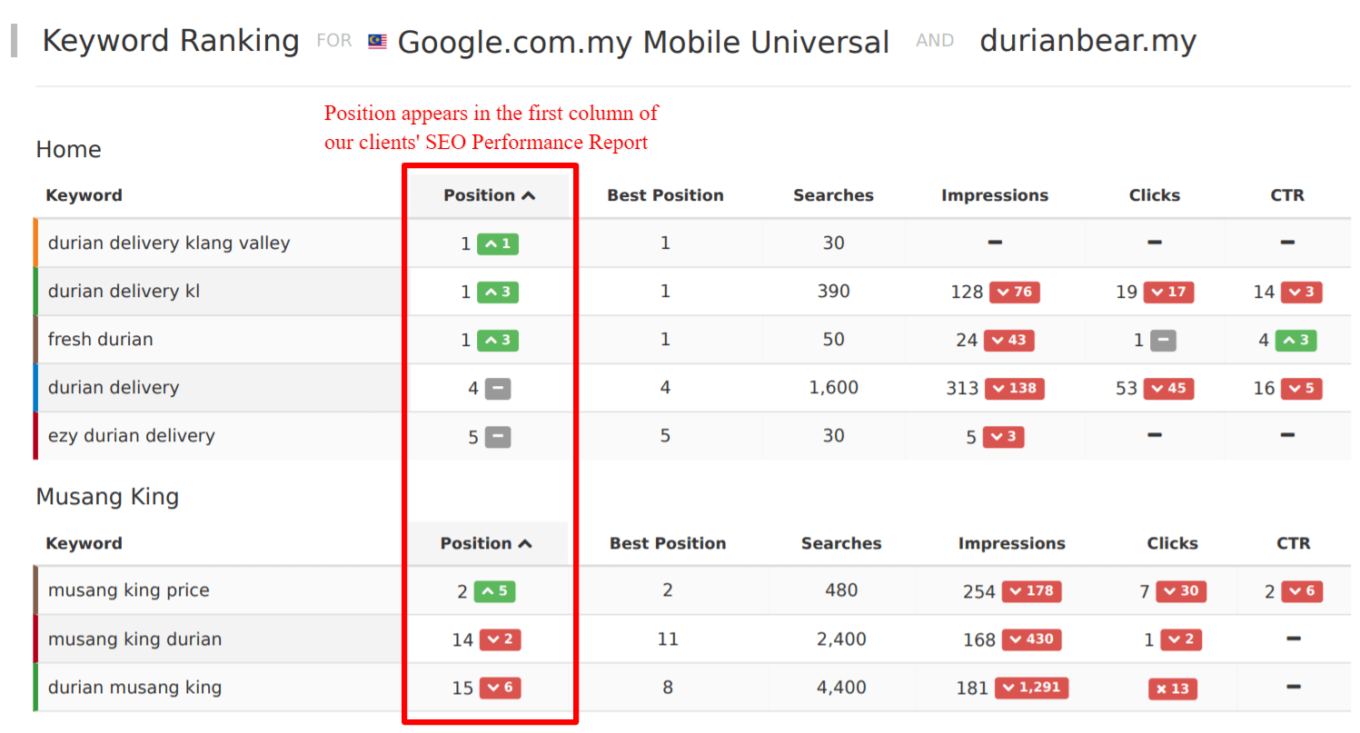Screen dimensions: 1360x733
Task: Click red down-5 CTR badge for durian delivery
Action: 1301,389
